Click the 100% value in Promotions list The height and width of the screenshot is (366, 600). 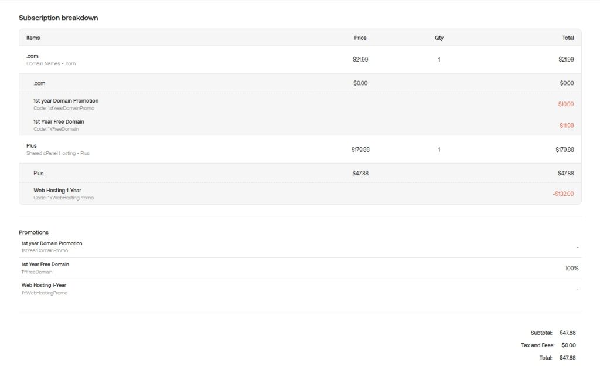coord(572,268)
